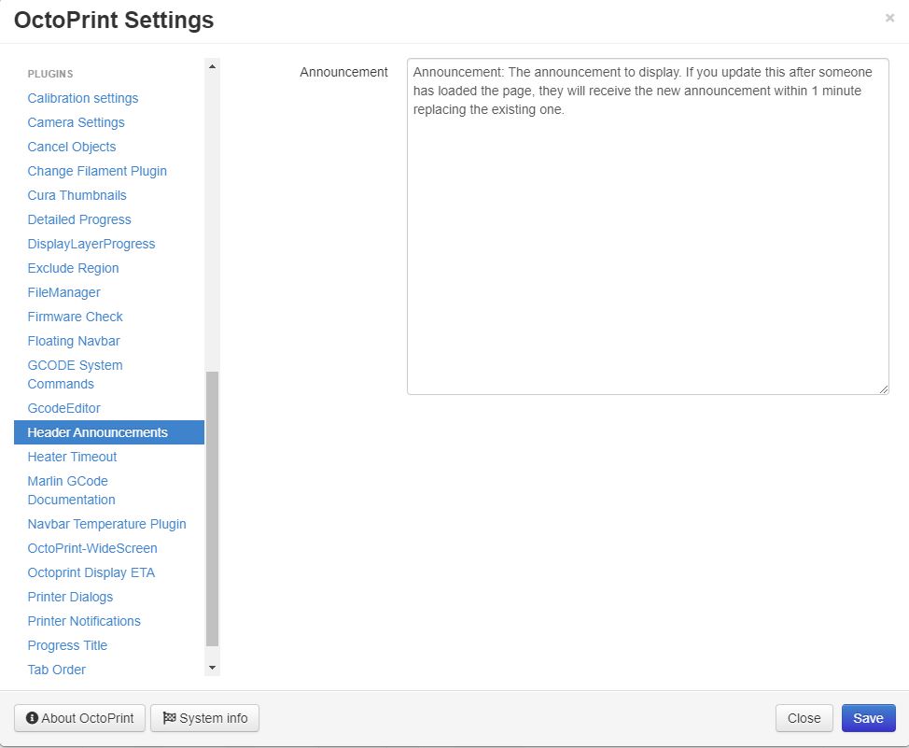Click the text area resize handle

(884, 389)
